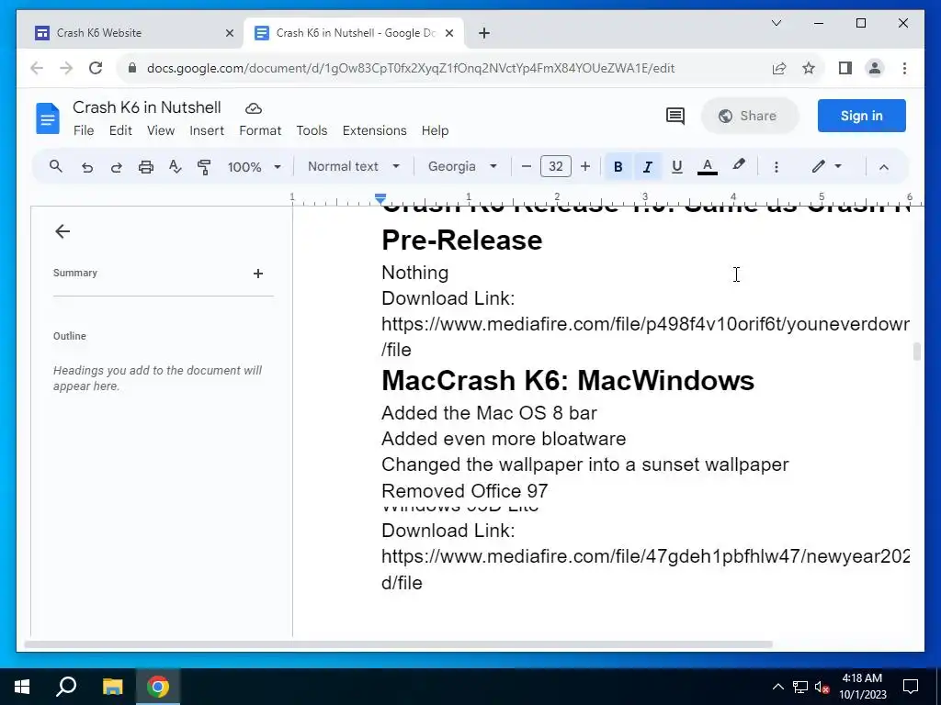Close the Crash K6 Website tab
Screen dimensions: 941x705
(229, 34)
